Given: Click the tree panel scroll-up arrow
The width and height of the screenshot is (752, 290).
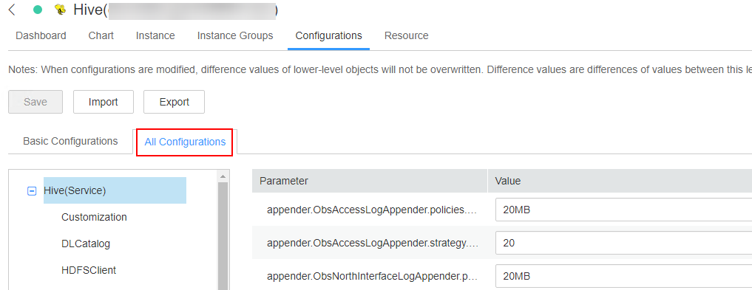Looking at the screenshot, I should point(223,176).
